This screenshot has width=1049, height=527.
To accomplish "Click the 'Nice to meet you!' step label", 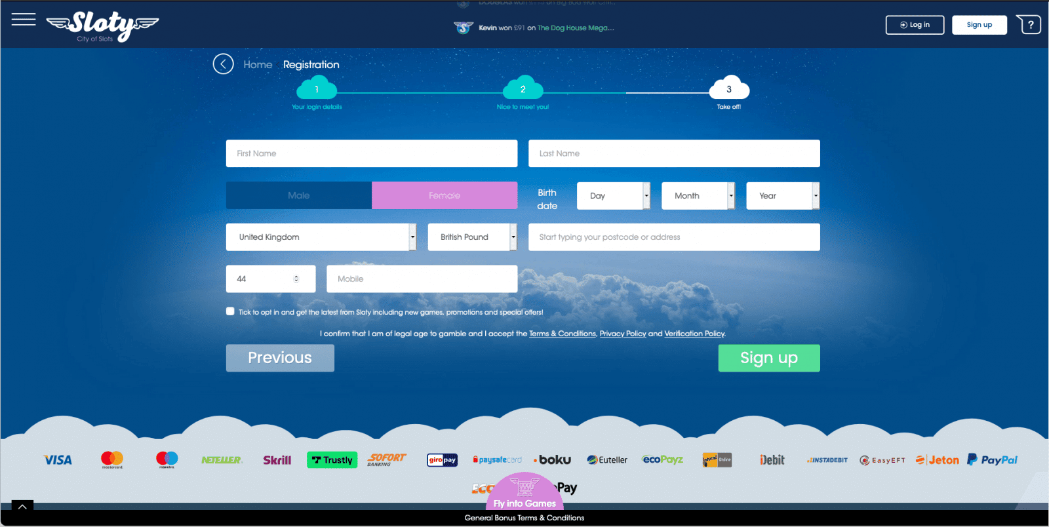I will click(x=523, y=107).
